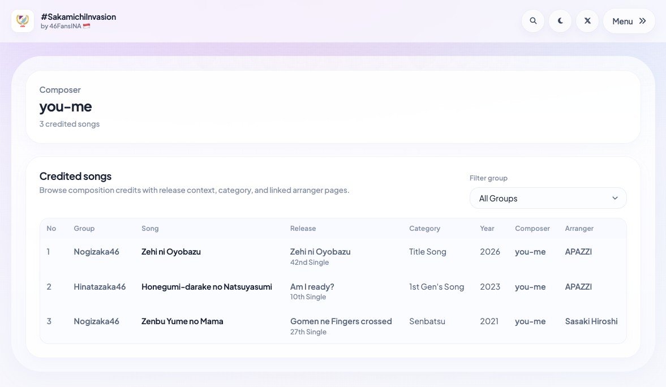
Task: Click the Arranger column header
Action: tap(579, 228)
